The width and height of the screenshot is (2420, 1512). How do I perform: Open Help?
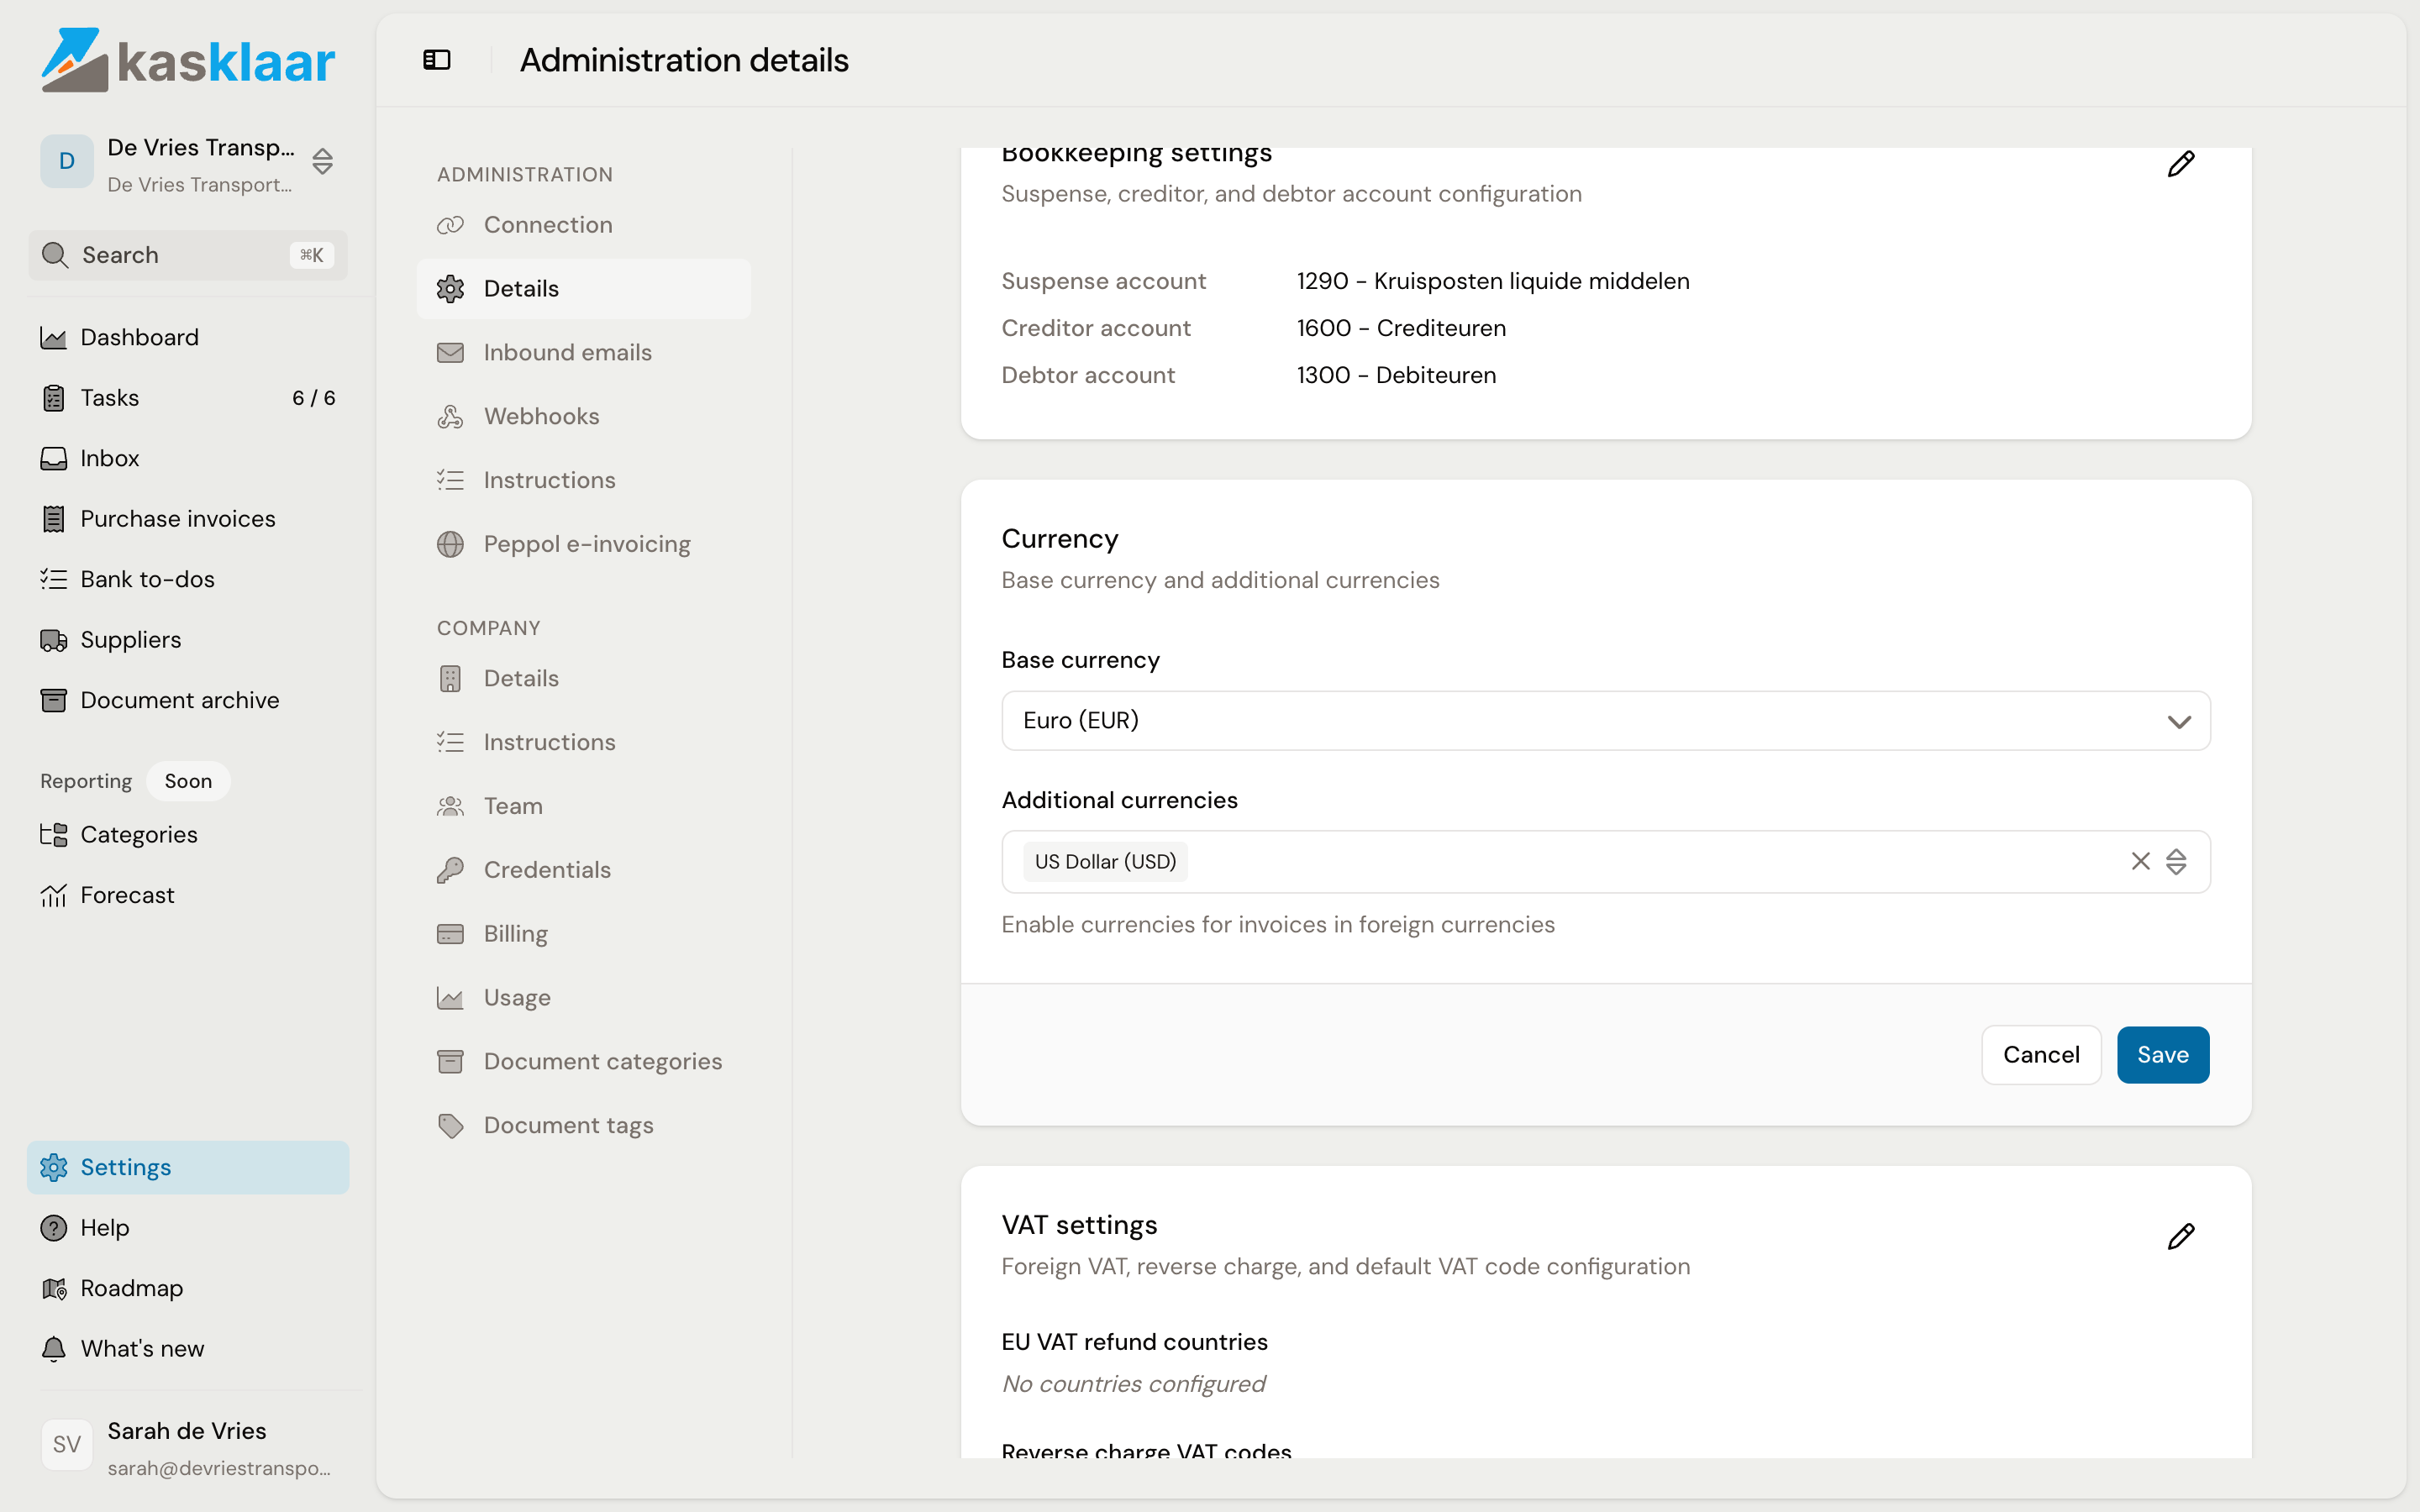coord(188,1228)
